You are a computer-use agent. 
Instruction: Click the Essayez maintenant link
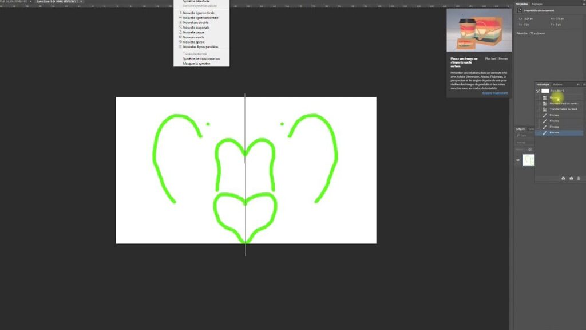pos(495,93)
